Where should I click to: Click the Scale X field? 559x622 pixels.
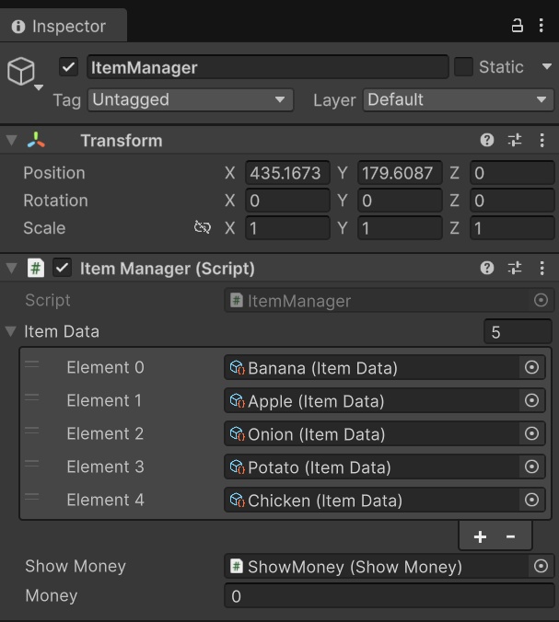point(288,228)
